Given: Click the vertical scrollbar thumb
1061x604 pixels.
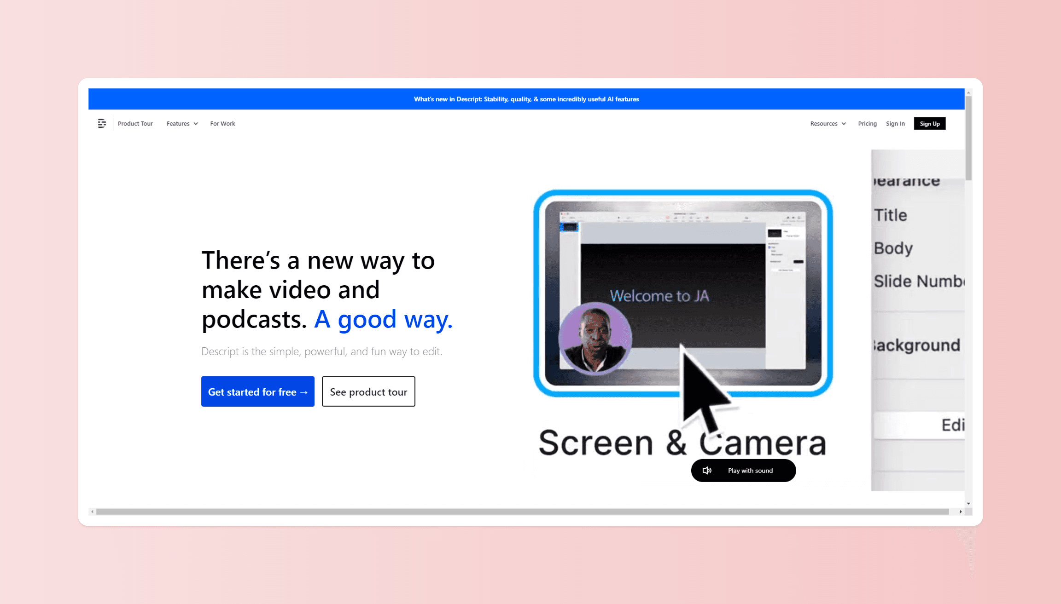Looking at the screenshot, I should [968, 138].
